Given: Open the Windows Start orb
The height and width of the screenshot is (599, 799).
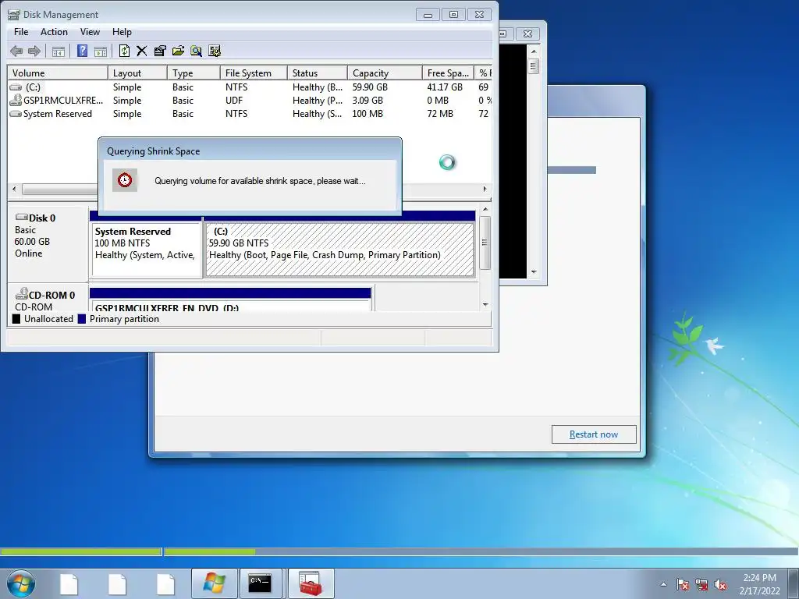Looking at the screenshot, I should 21,583.
